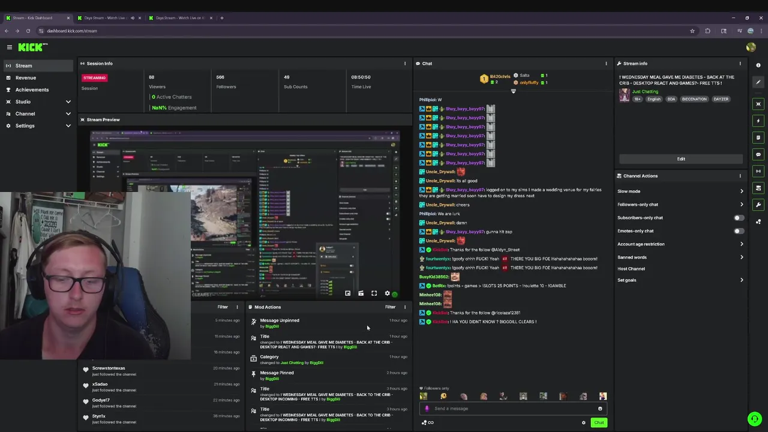This screenshot has height=432, width=768.
Task: Switch to third browser tab Days Stream
Action: [x=179, y=18]
